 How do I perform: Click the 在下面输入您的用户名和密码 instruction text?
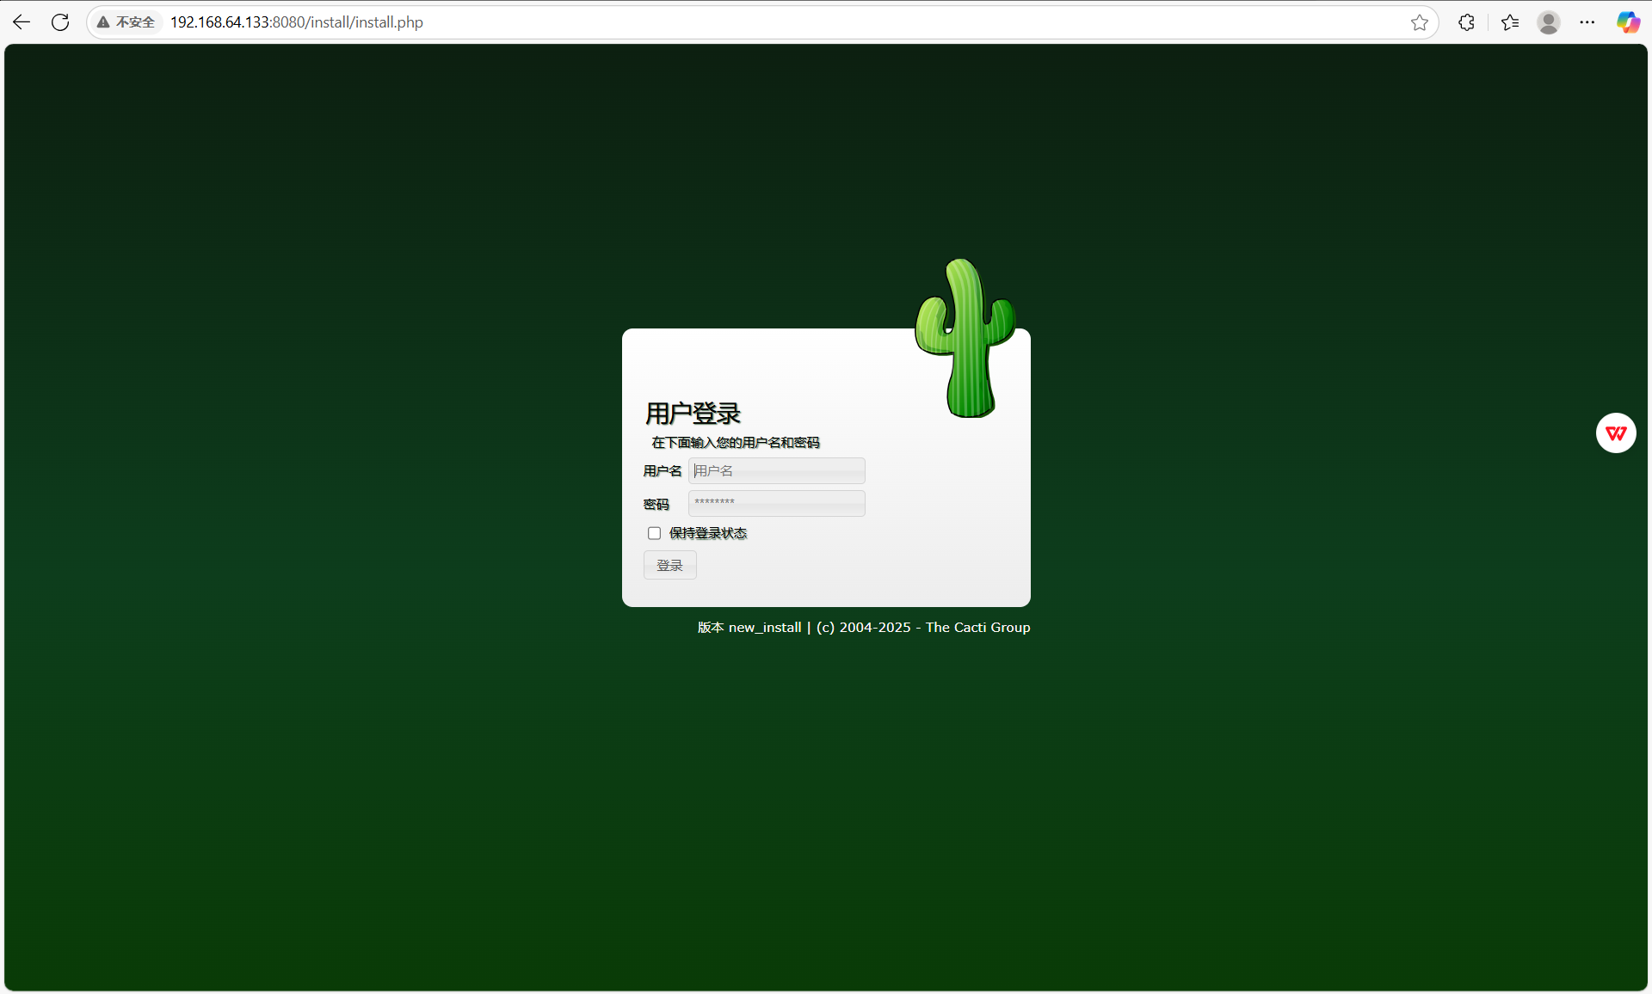(736, 442)
